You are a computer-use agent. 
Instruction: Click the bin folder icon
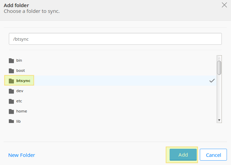(x=11, y=61)
